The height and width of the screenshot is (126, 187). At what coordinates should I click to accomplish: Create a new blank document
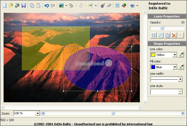click(5, 5)
